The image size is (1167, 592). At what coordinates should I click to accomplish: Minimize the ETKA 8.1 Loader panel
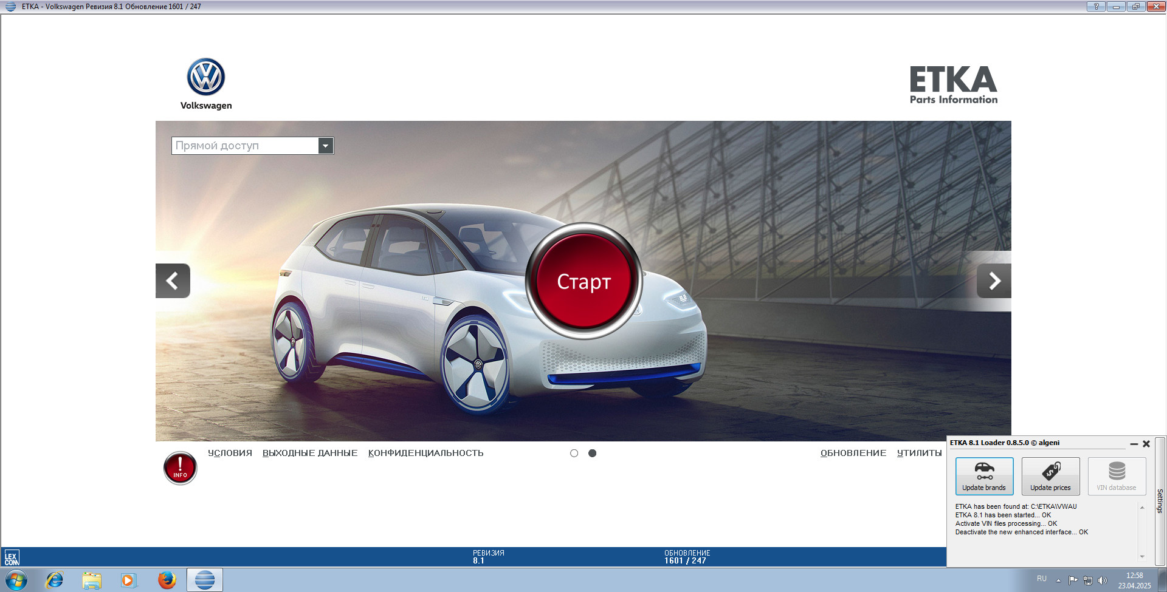(x=1134, y=444)
